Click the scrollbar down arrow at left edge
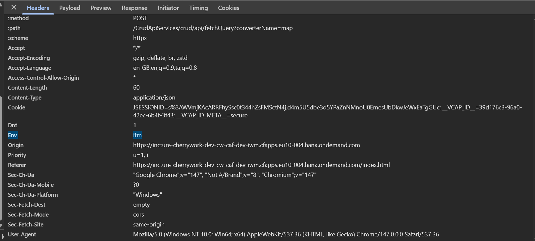This screenshot has width=535, height=241. coord(1,226)
